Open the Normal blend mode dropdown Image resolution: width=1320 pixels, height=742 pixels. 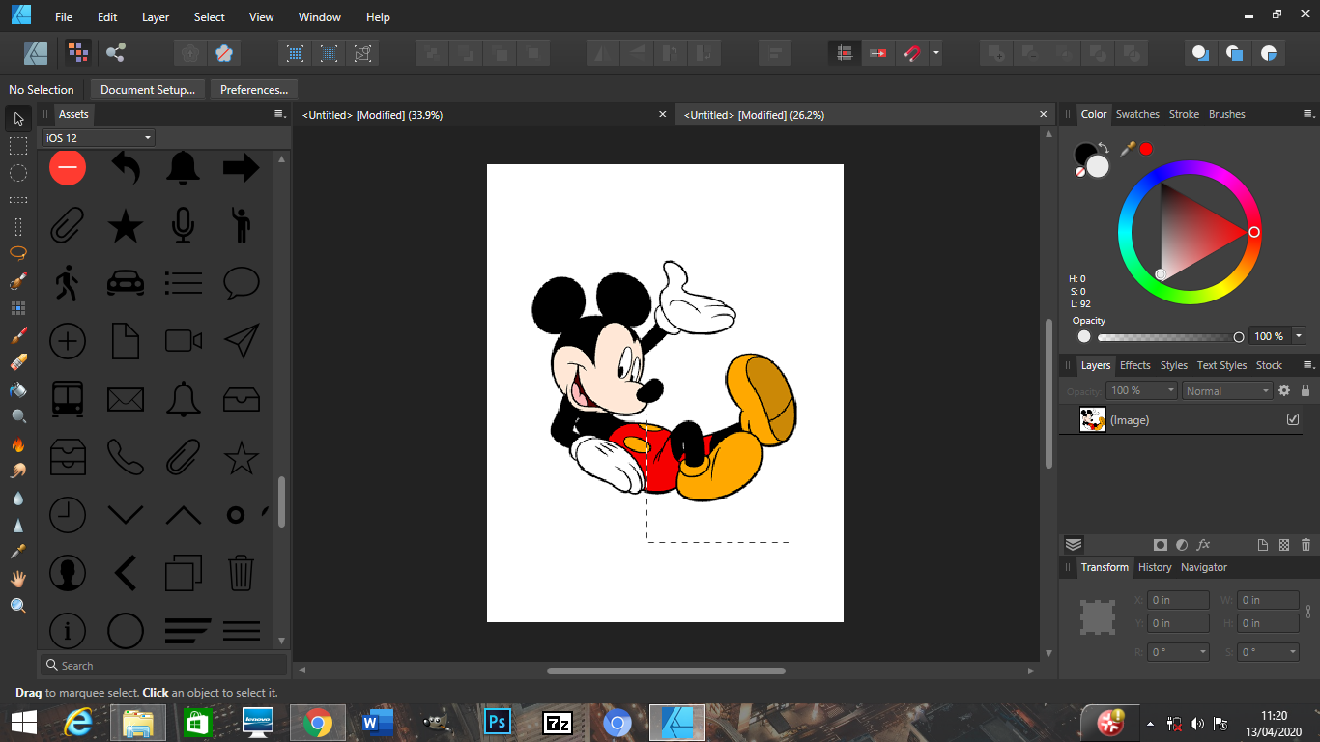pyautogui.click(x=1226, y=390)
